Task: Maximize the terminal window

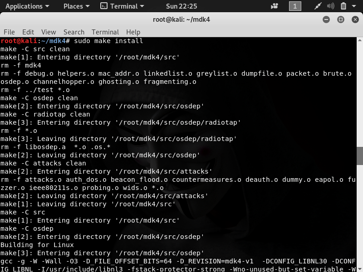Action: tap(341, 19)
